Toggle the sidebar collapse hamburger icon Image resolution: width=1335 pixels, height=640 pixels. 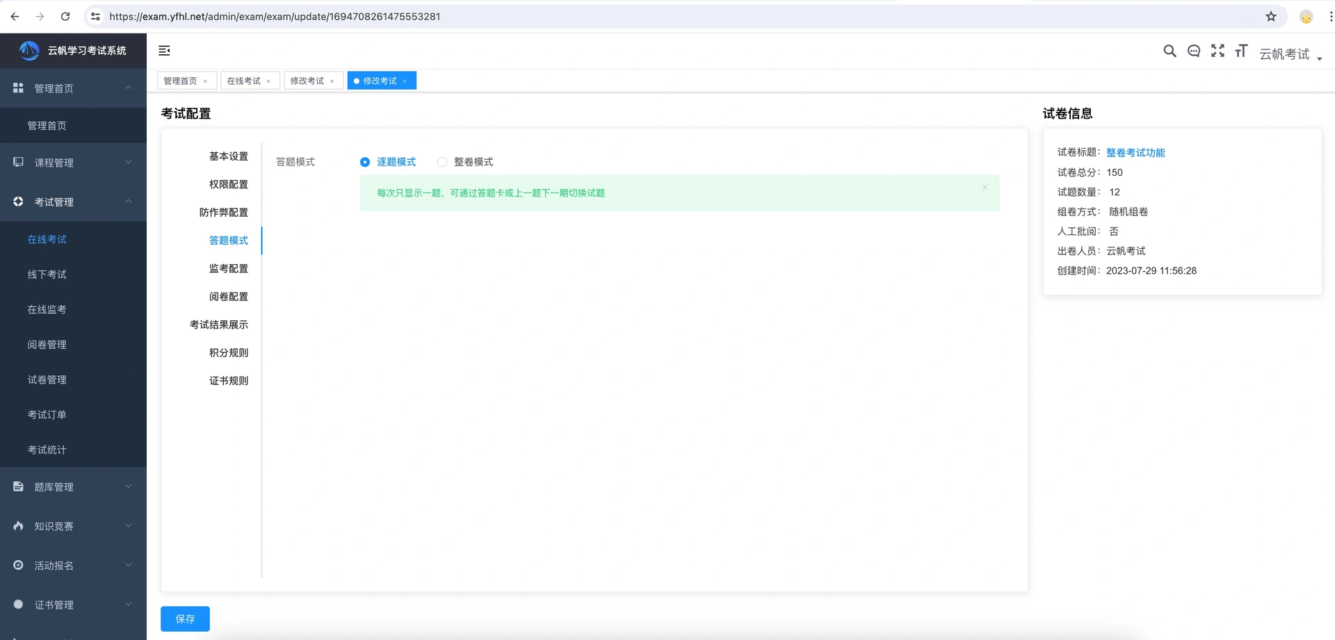[x=164, y=51]
